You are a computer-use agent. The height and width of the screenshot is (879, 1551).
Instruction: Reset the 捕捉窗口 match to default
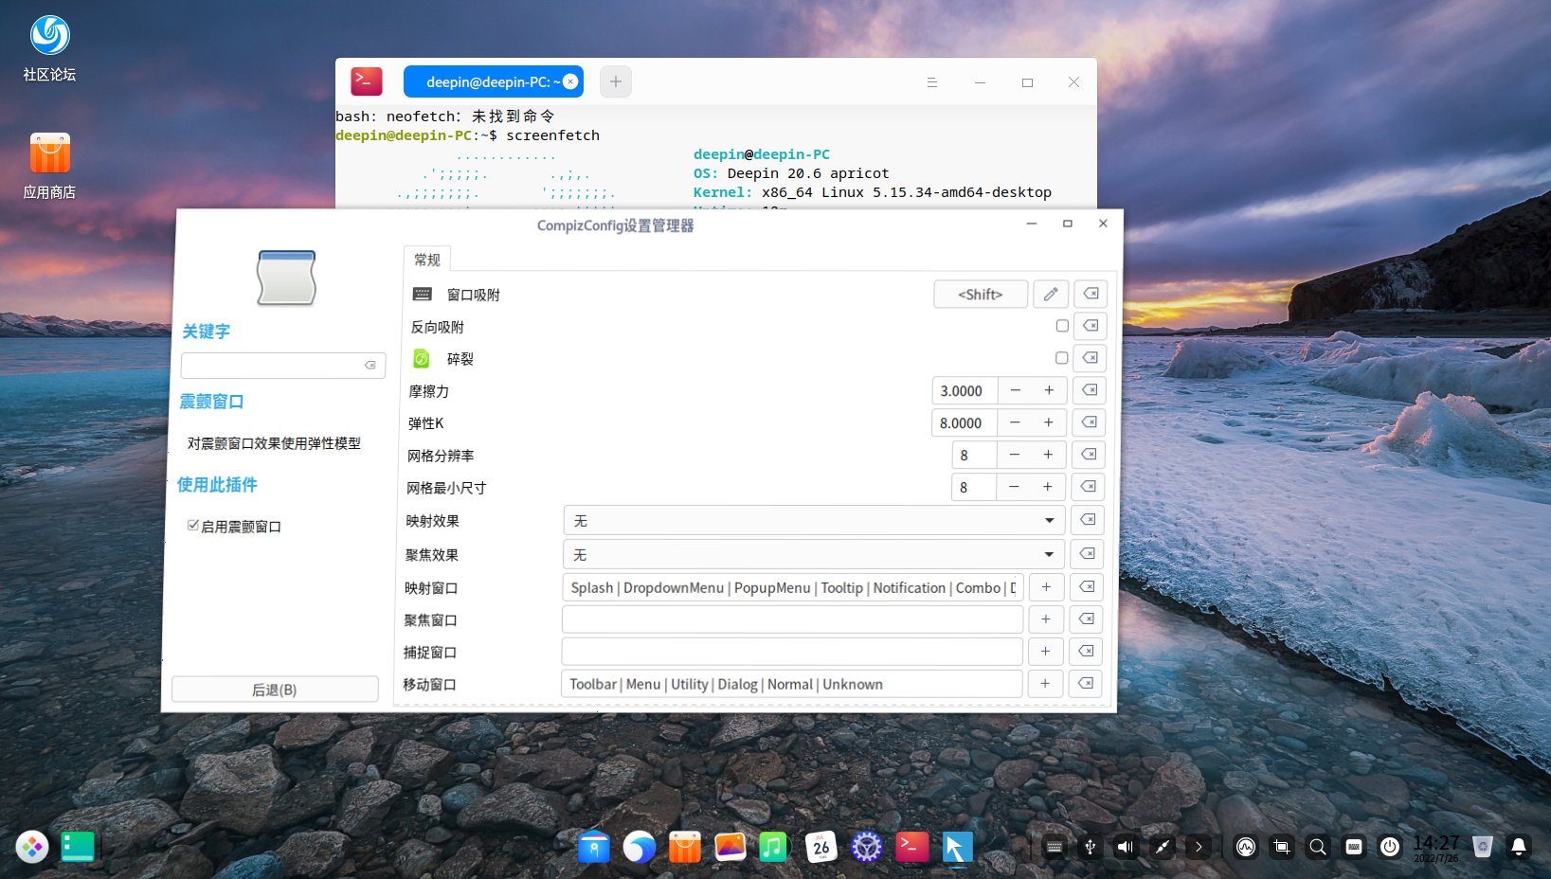pyautogui.click(x=1086, y=652)
